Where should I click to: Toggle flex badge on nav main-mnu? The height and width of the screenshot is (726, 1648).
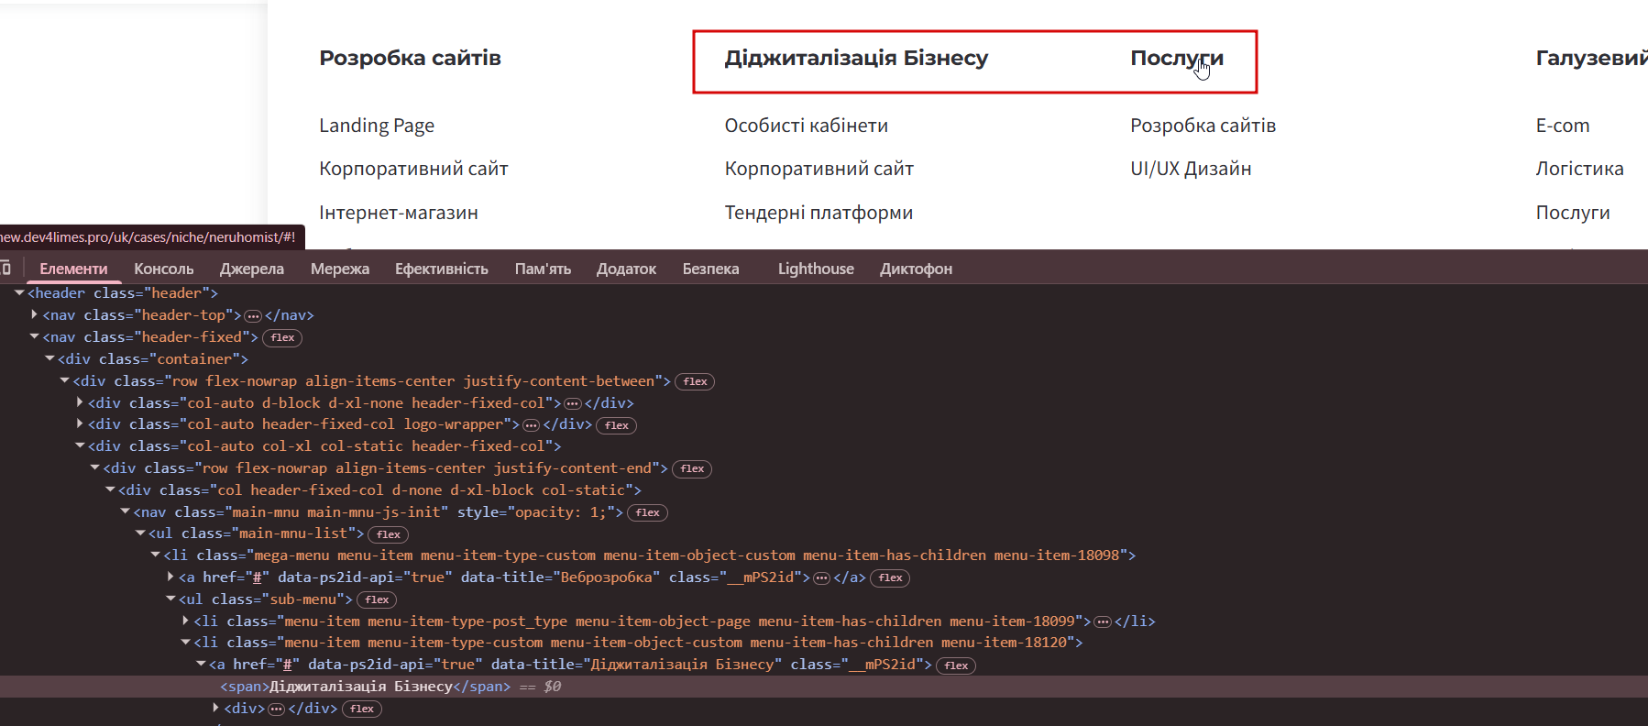click(x=647, y=513)
